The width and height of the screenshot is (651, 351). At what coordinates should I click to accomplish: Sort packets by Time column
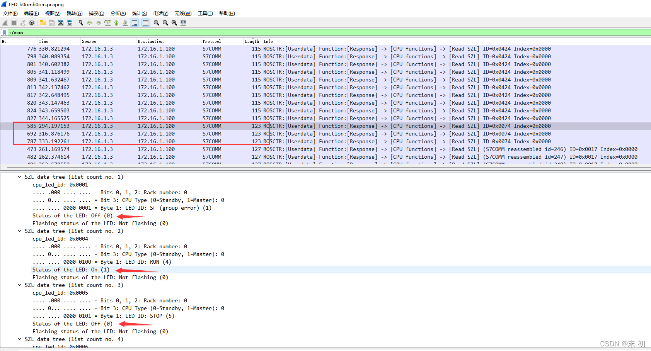coord(59,41)
